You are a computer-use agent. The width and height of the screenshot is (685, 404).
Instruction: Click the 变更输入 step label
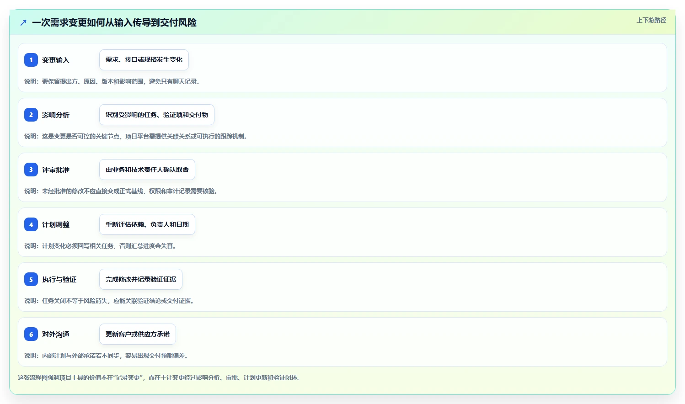pos(56,60)
